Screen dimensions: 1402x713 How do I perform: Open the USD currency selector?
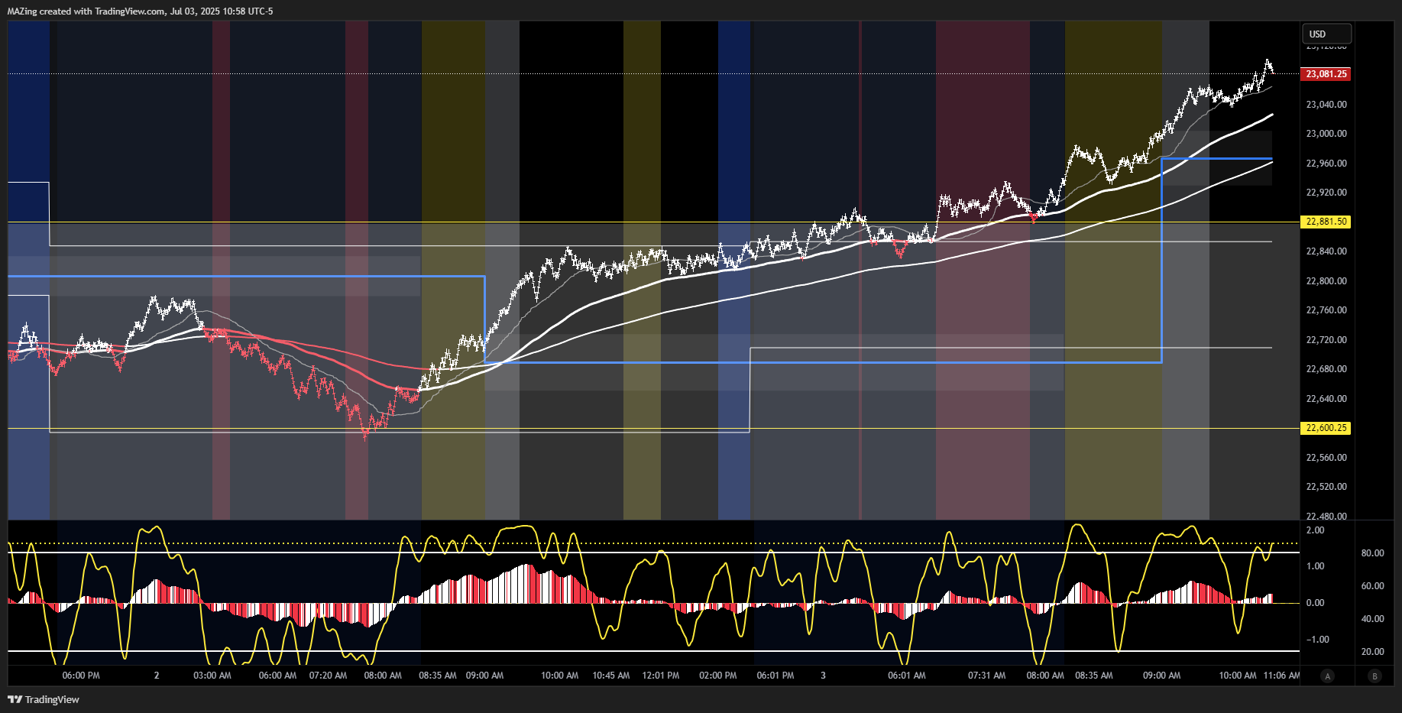pos(1326,34)
